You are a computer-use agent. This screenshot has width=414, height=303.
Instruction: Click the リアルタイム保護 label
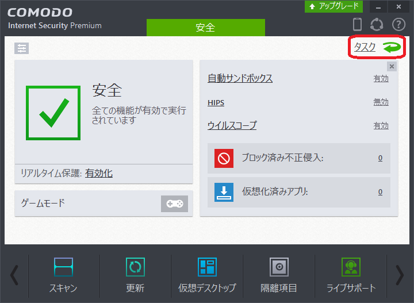51,174
